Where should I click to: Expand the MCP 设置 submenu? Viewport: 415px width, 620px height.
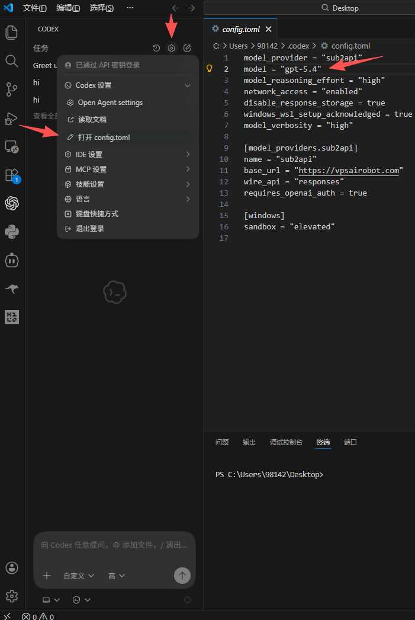(128, 170)
